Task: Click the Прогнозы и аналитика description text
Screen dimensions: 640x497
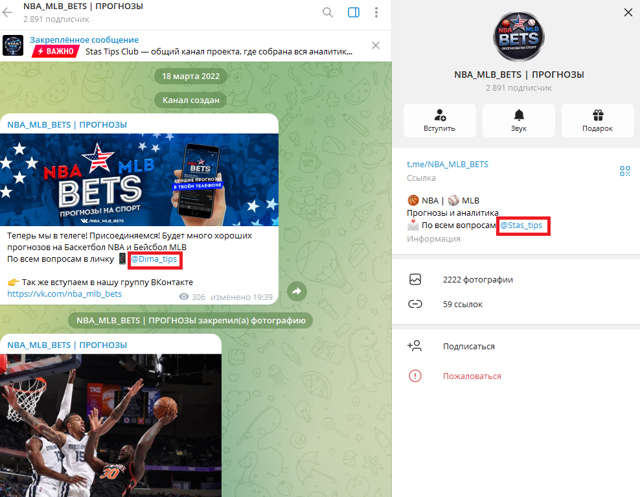Action: (453, 213)
